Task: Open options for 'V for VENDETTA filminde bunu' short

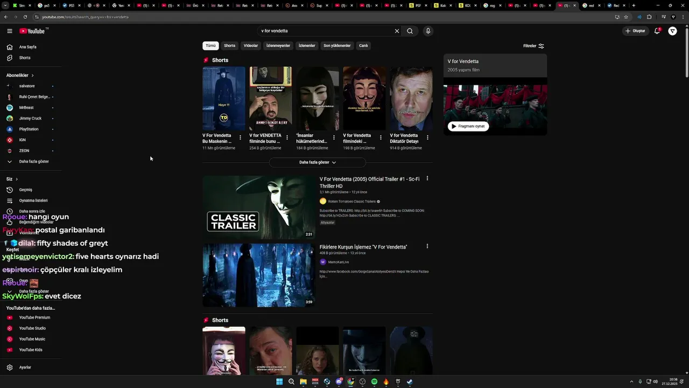Action: coord(287,137)
